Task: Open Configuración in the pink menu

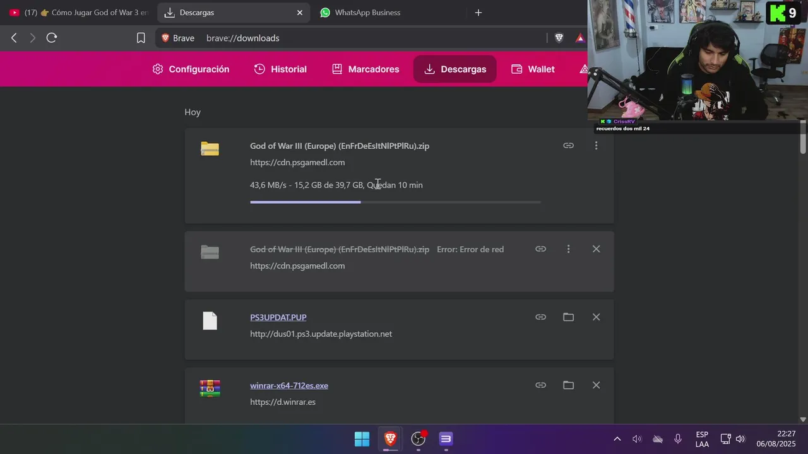Action: click(191, 69)
